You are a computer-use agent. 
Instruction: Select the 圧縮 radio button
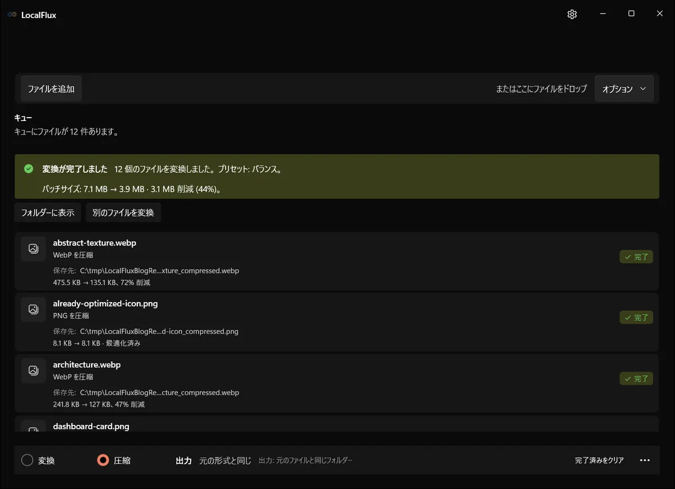point(103,460)
